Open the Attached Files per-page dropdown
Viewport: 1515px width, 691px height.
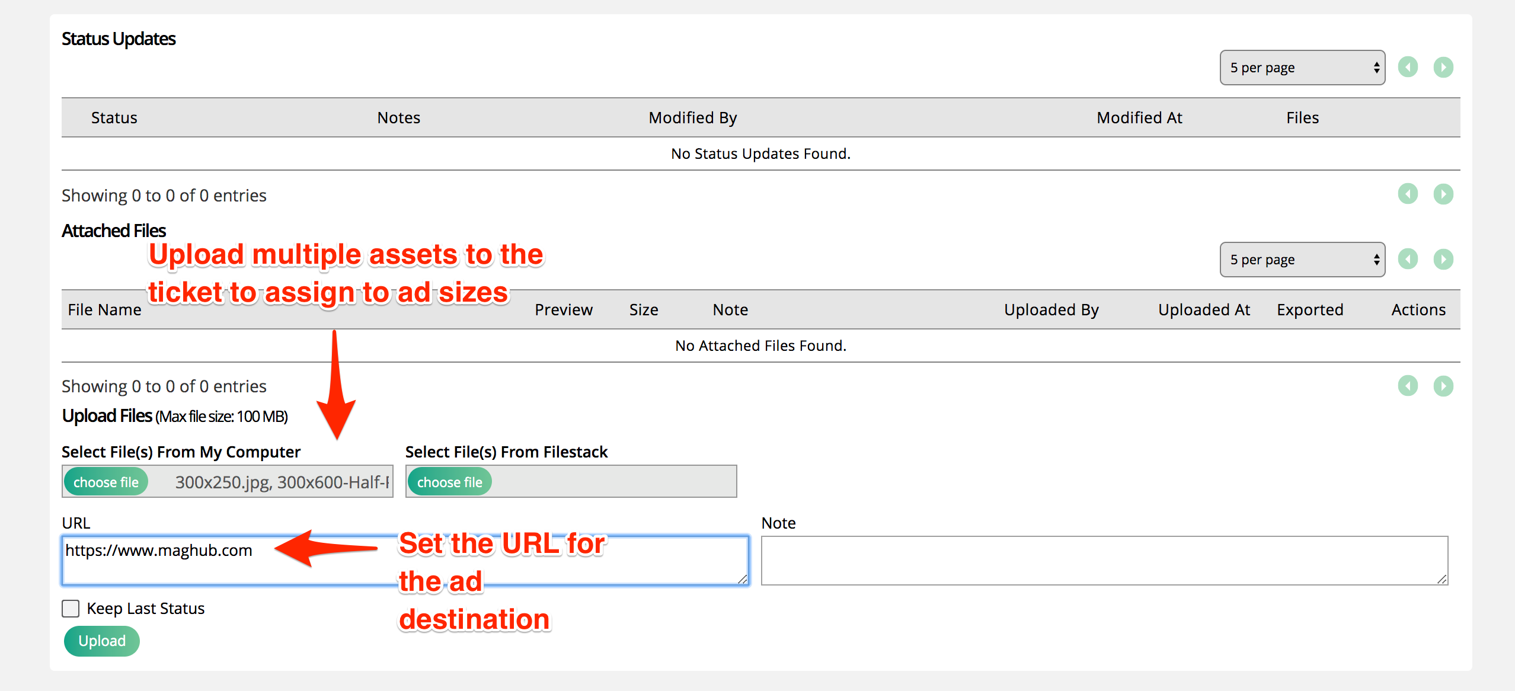click(x=1302, y=259)
